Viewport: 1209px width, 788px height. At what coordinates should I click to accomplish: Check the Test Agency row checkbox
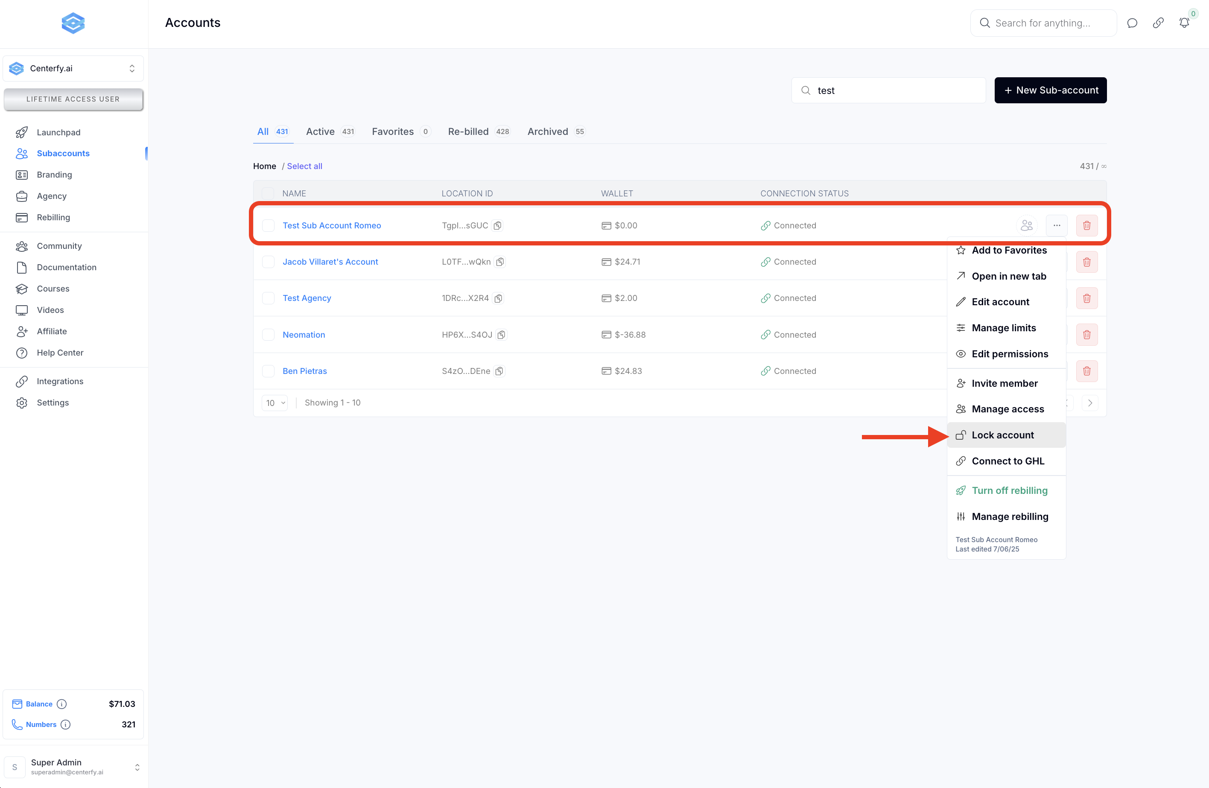tap(268, 298)
